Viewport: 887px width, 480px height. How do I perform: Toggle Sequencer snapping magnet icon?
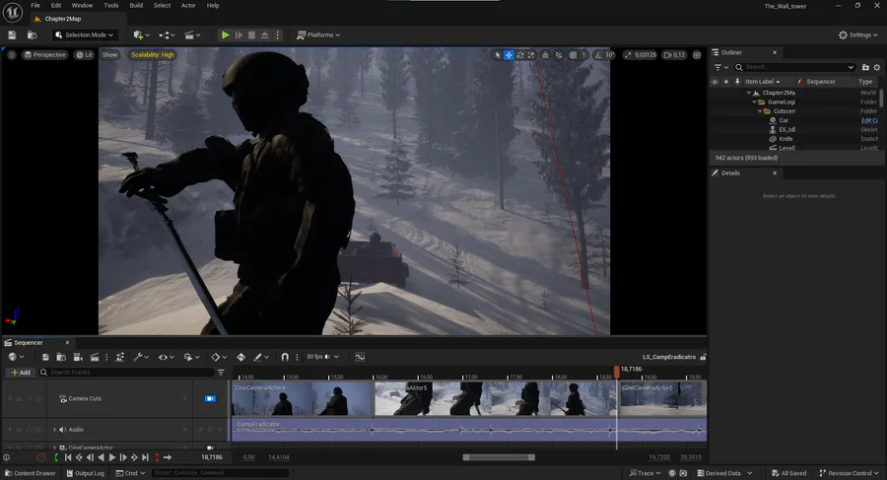[285, 357]
